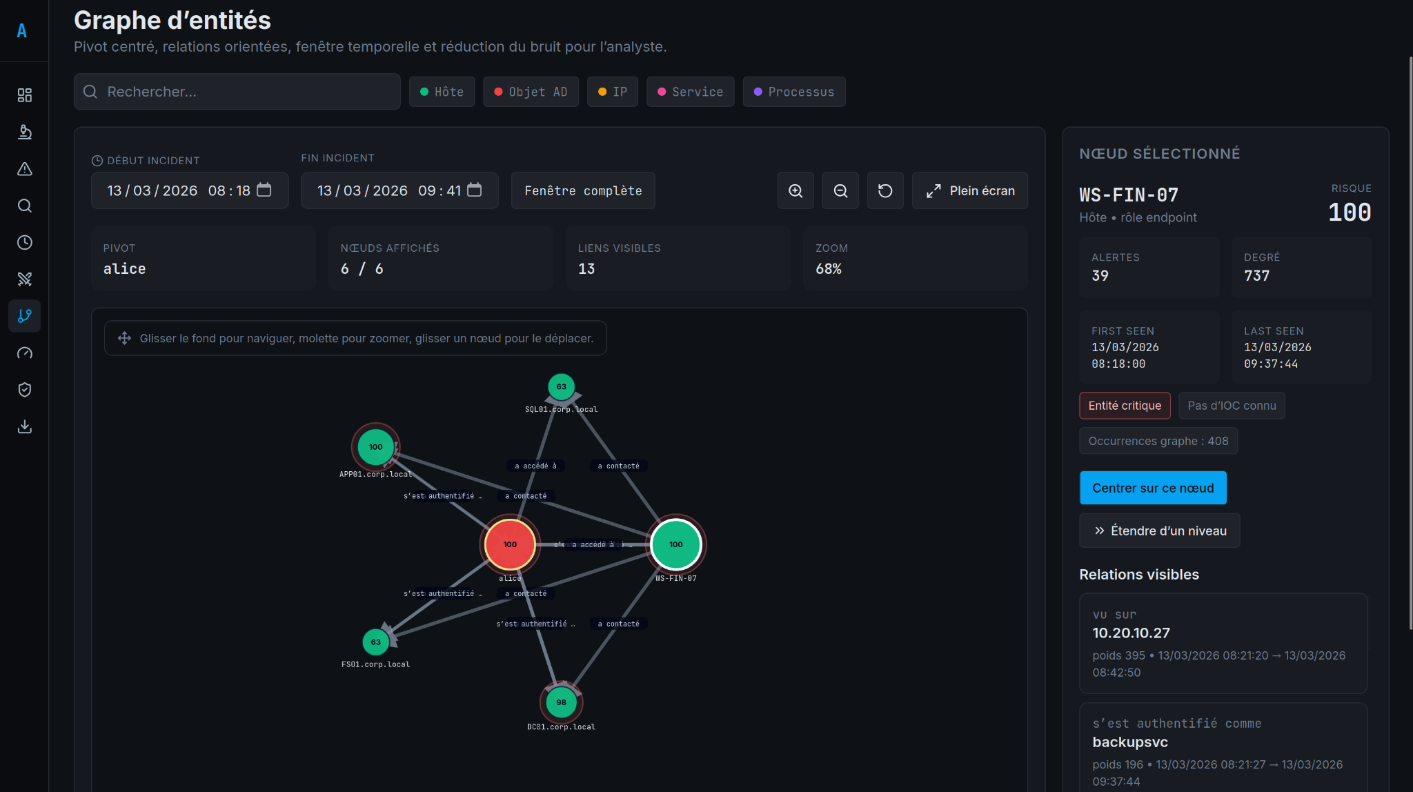Click the zoom out magnifier icon

pyautogui.click(x=840, y=191)
